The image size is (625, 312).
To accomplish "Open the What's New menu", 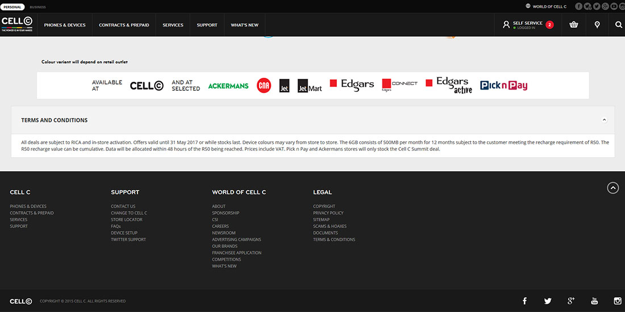I will tap(245, 25).
